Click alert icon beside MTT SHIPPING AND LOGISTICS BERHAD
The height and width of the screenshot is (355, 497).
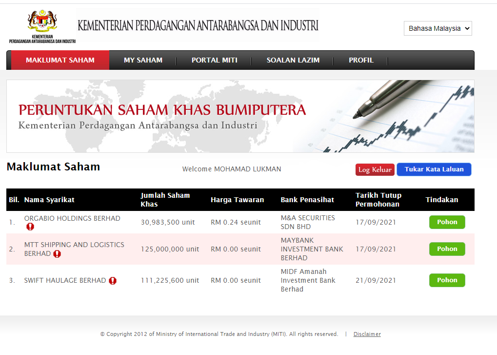click(x=57, y=254)
